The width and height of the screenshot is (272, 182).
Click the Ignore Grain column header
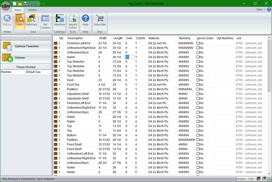click(205, 38)
